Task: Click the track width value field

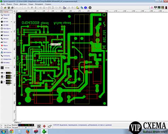Action: 8,73
